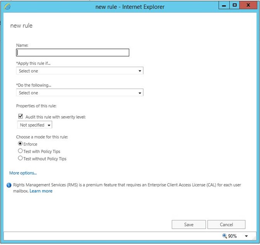This screenshot has width=260, height=245.
Task: Select 'Test without Policy Tips' mode
Action: coord(20,158)
